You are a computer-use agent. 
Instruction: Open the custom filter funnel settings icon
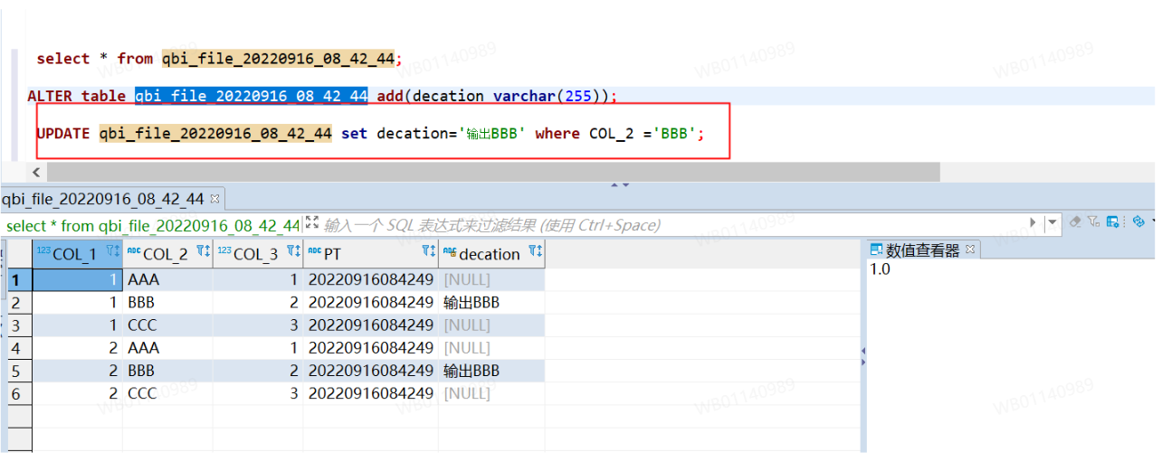click(x=1093, y=222)
